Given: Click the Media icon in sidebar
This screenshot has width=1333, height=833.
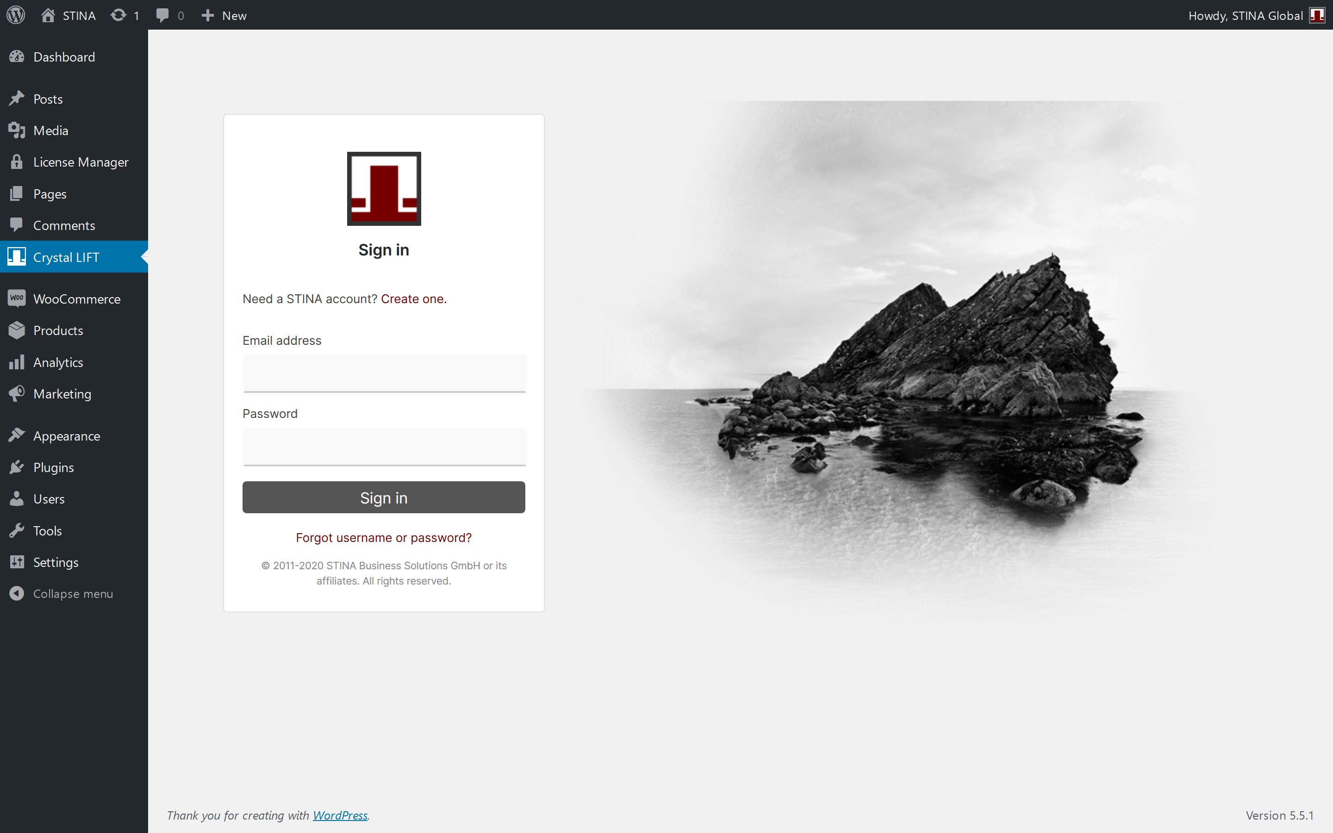Looking at the screenshot, I should tap(17, 131).
